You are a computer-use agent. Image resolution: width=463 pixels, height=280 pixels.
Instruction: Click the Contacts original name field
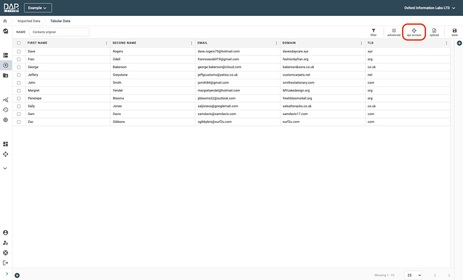59,32
